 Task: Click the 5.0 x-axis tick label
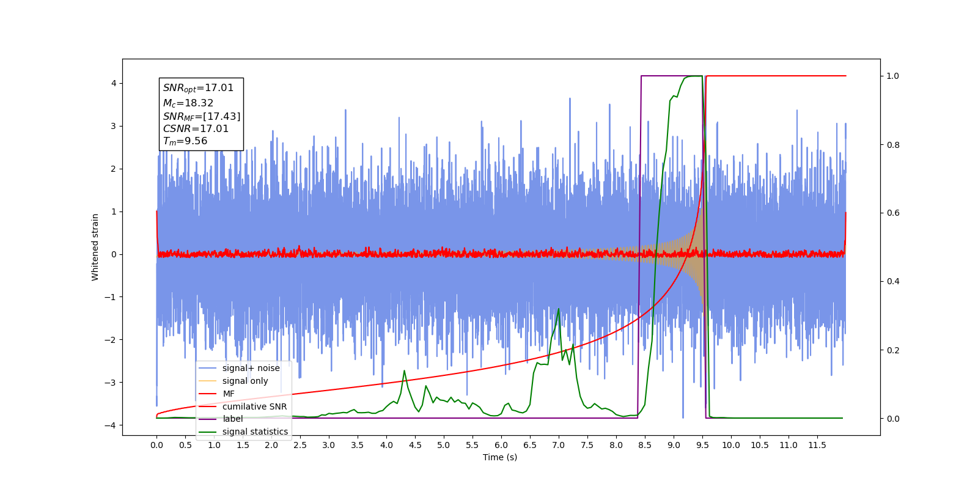click(x=444, y=445)
